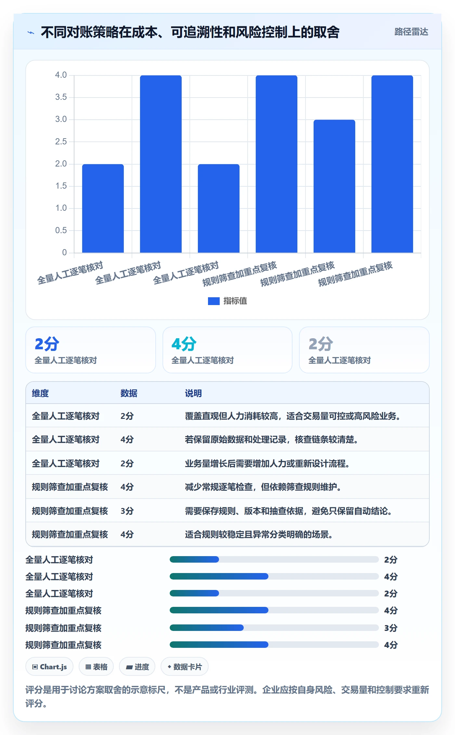
Task: Select the footnote starting with 评分是用于讨论方案取舍
Action: 227,697
